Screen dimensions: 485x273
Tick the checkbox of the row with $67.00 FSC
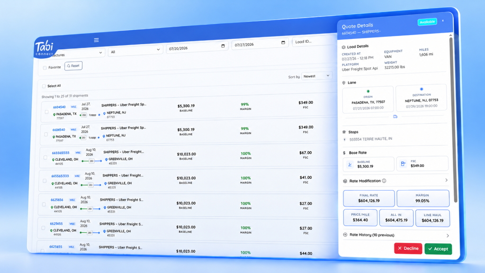[x=45, y=157]
